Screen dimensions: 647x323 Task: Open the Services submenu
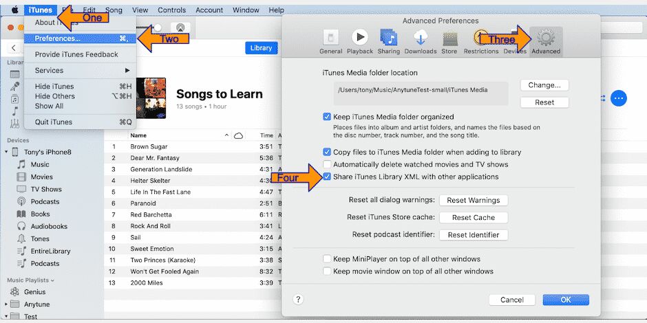coord(80,71)
